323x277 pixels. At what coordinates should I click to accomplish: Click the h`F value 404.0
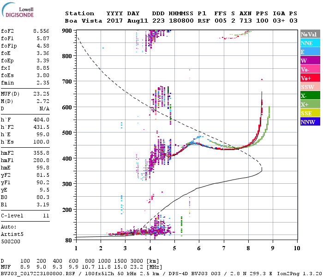pos(41,120)
